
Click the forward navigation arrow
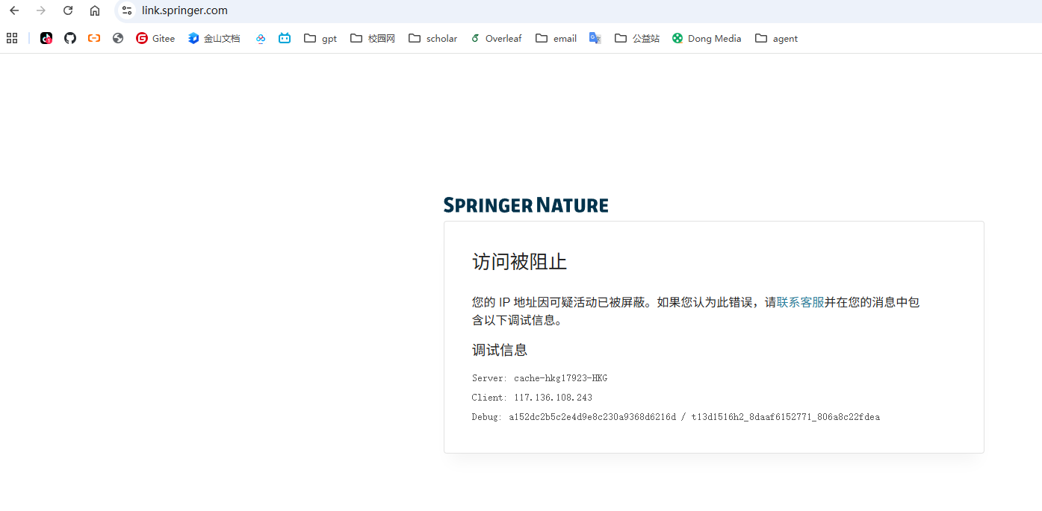pos(41,10)
